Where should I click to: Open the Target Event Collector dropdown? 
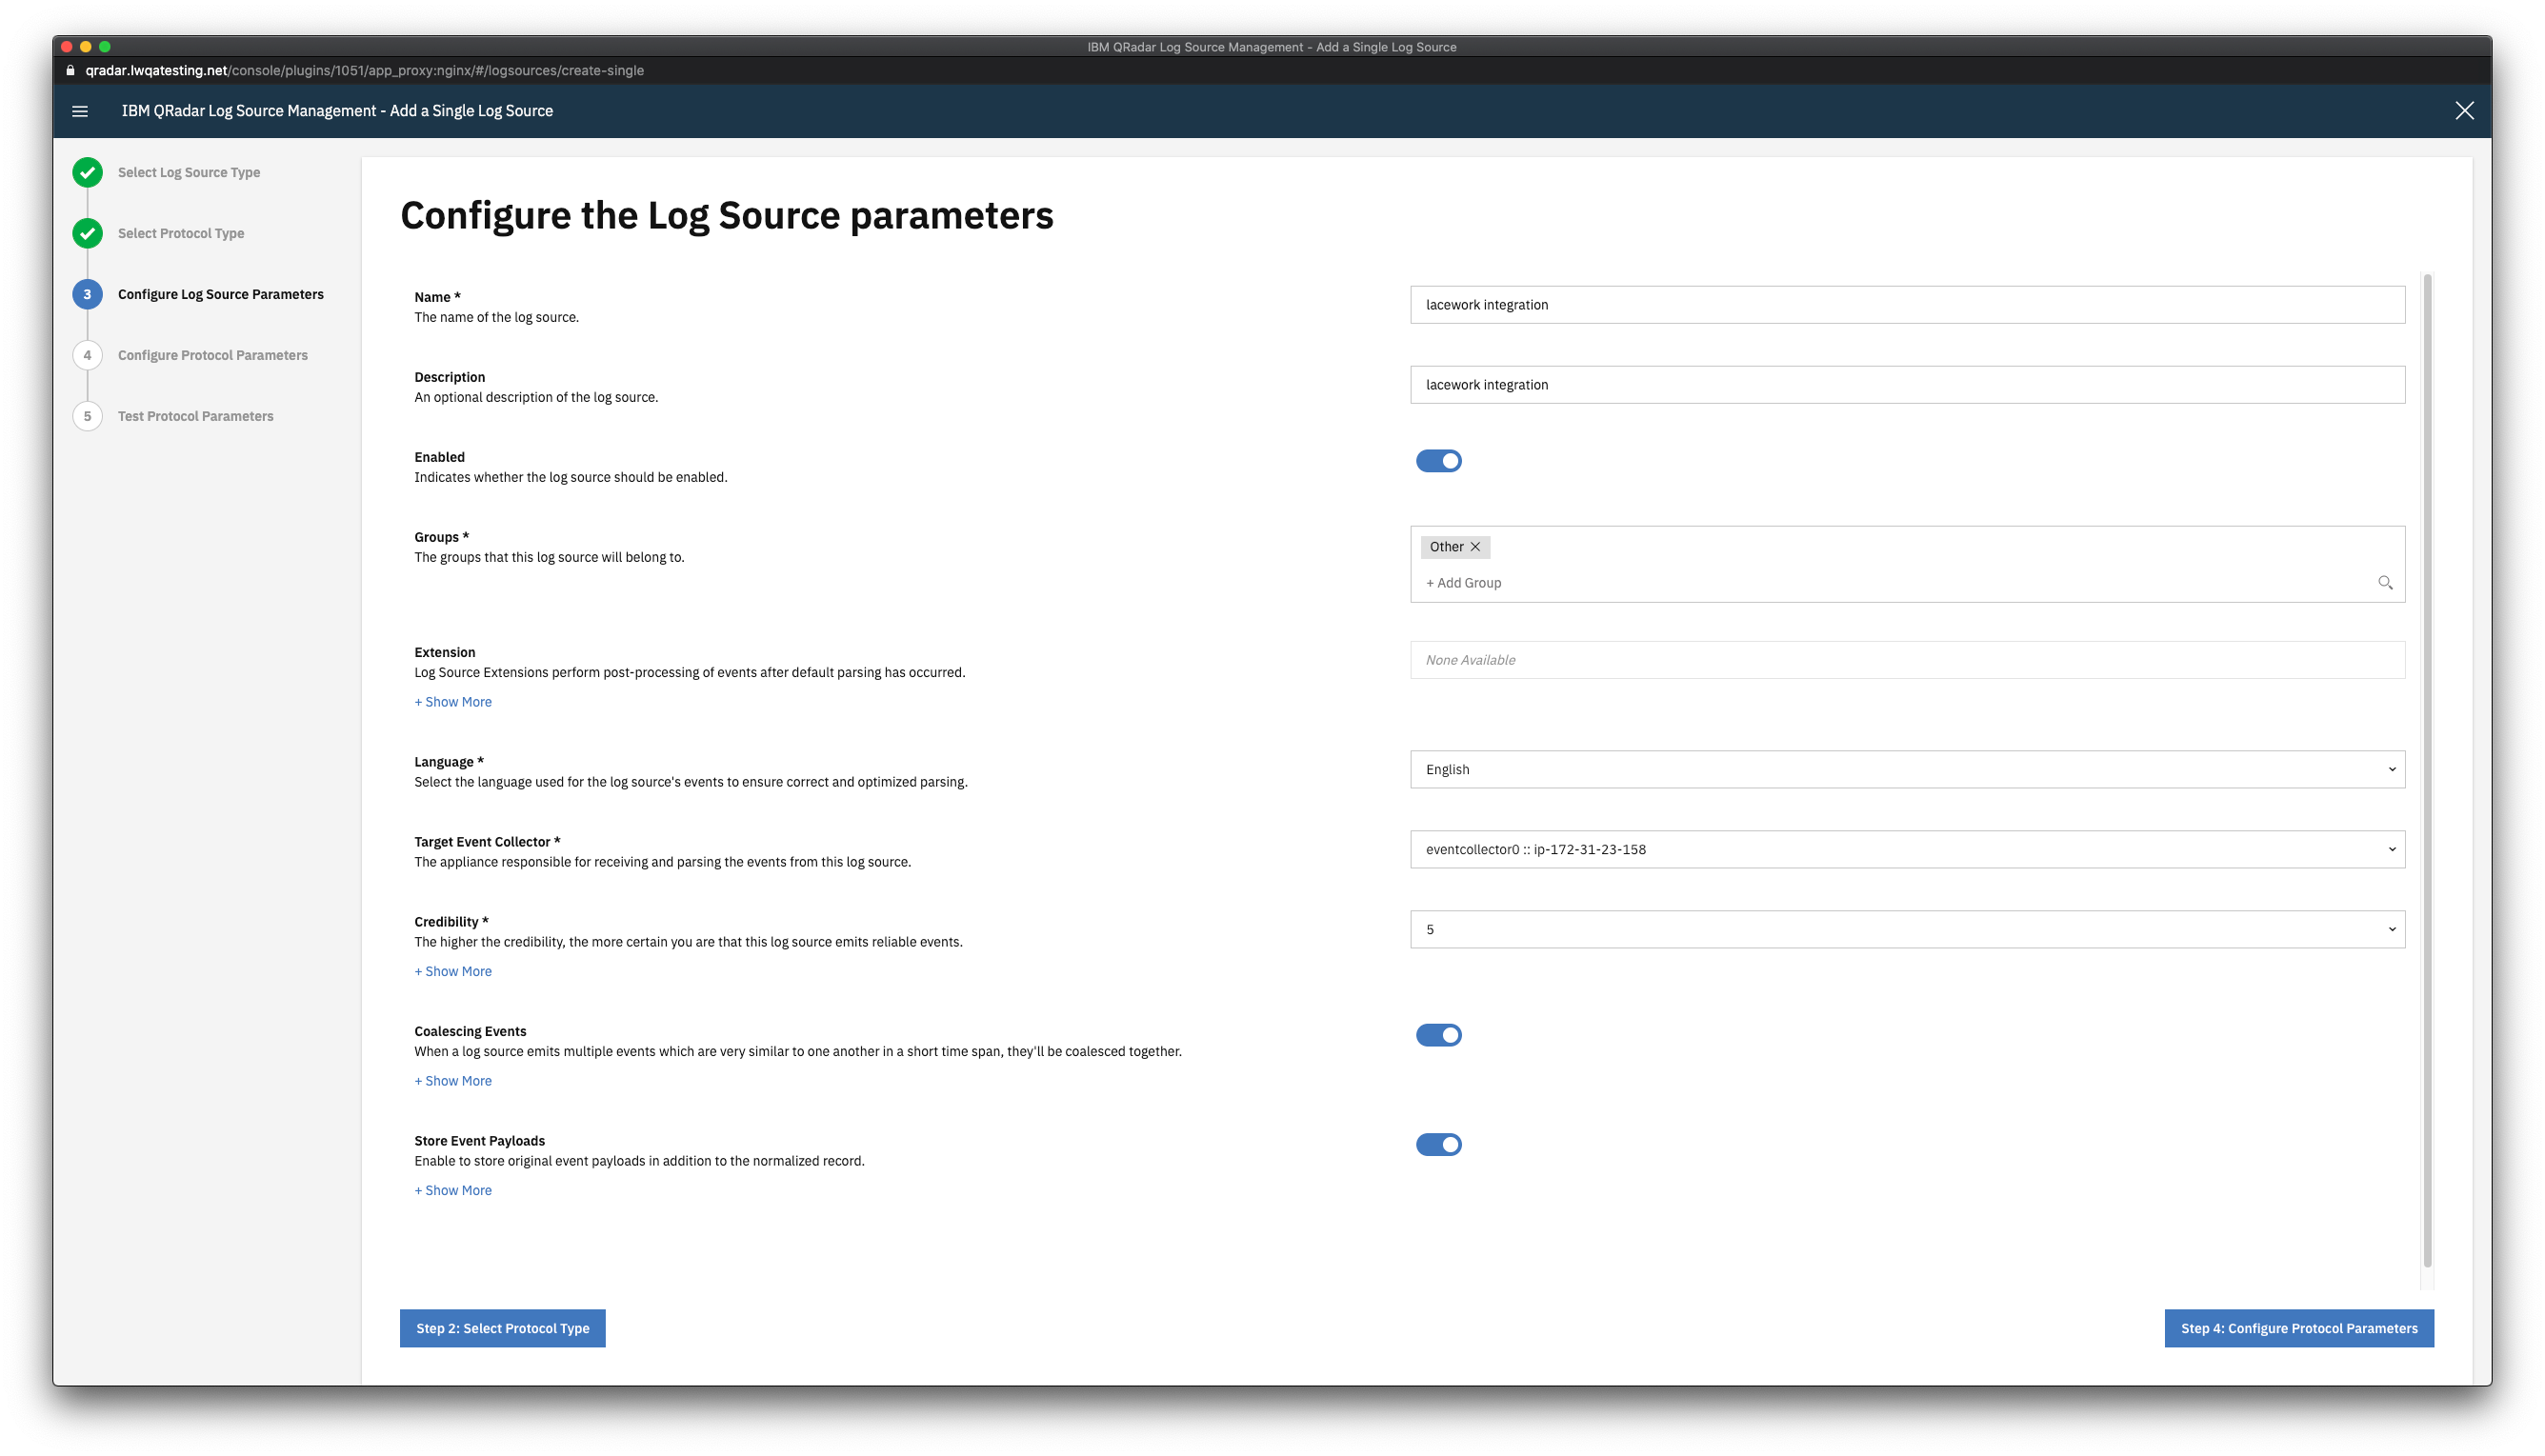coord(1907,849)
